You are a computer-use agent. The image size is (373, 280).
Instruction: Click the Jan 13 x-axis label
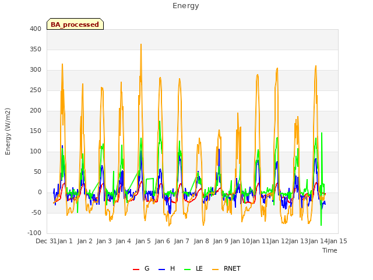[298, 241]
